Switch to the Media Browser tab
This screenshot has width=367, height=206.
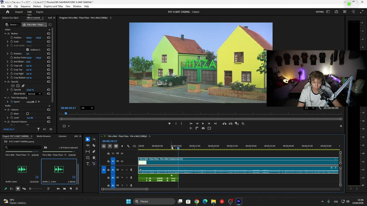(x=44, y=136)
